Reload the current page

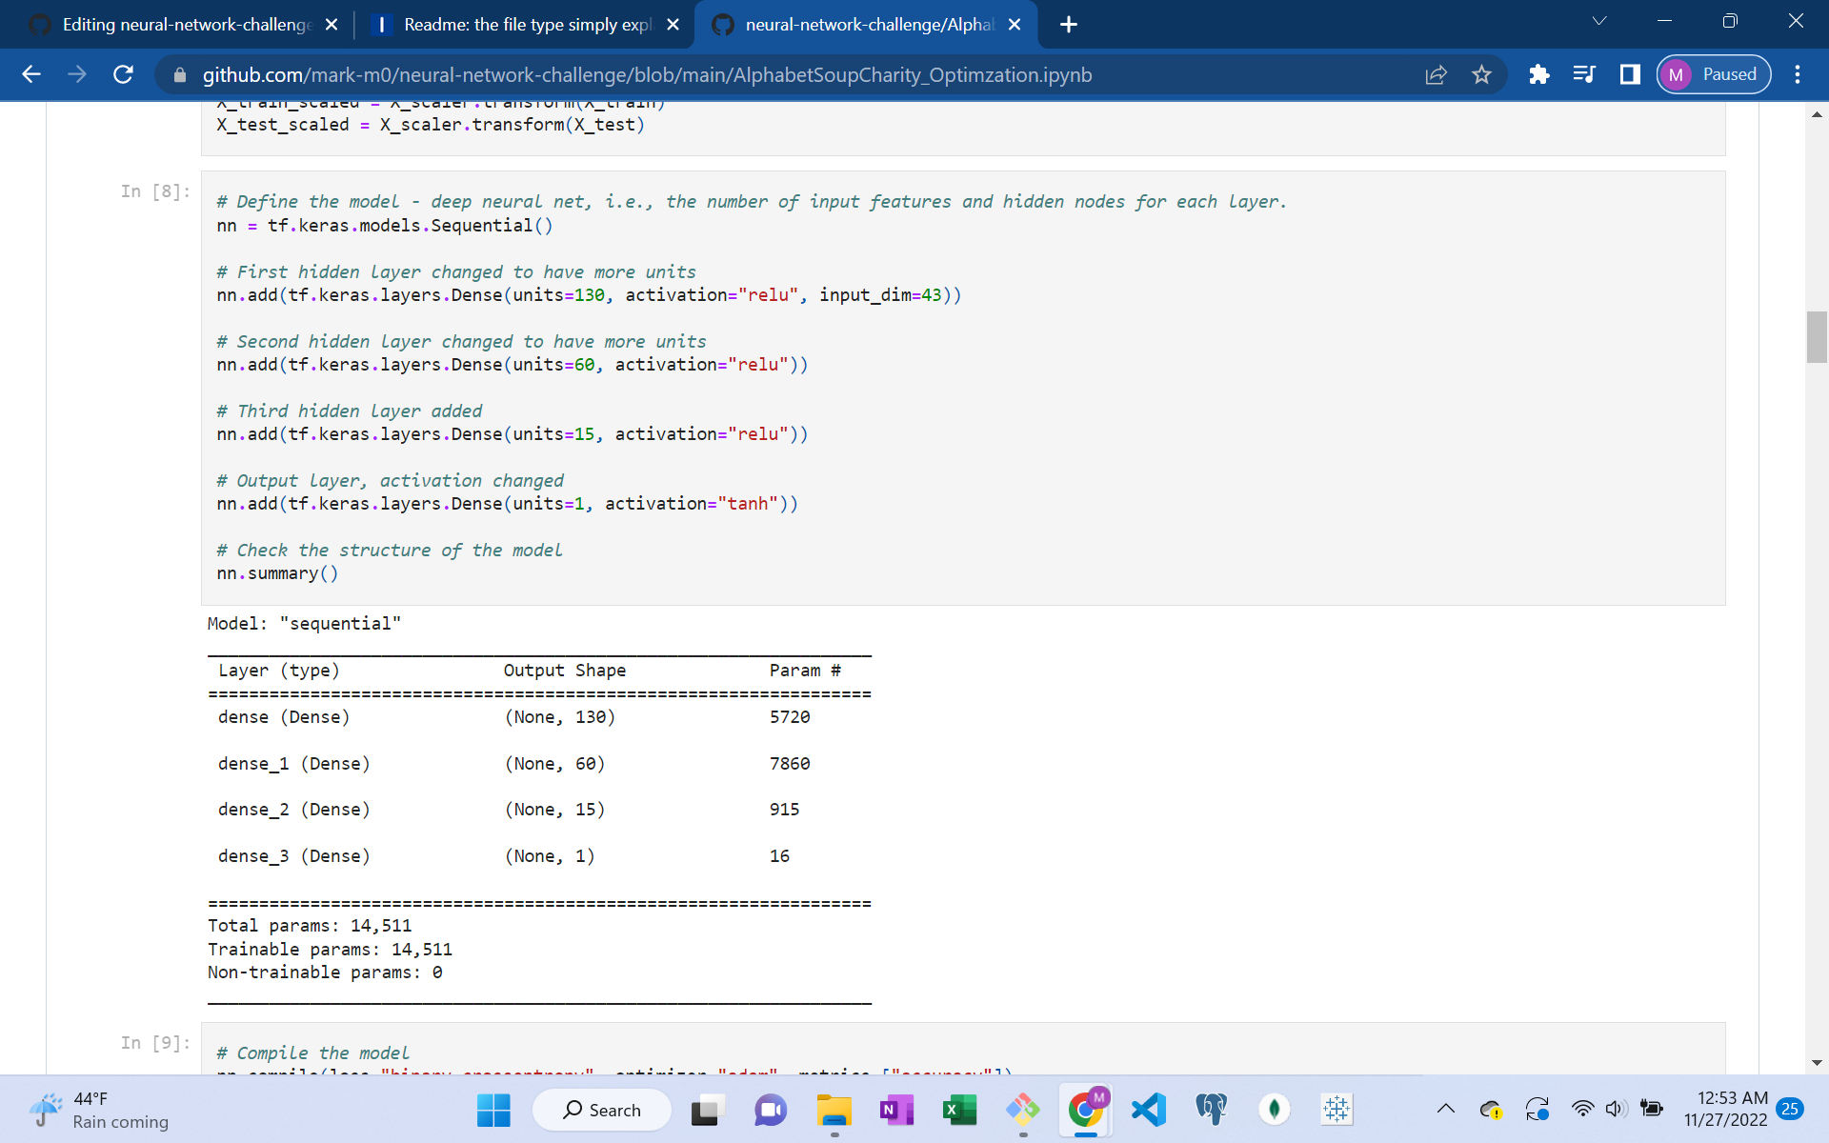(x=123, y=74)
